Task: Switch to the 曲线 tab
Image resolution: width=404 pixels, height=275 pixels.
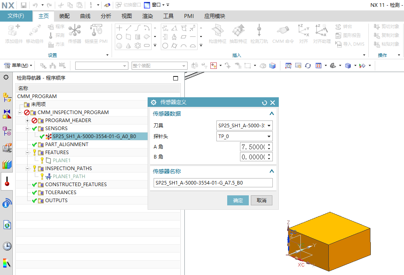Action: click(x=85, y=16)
